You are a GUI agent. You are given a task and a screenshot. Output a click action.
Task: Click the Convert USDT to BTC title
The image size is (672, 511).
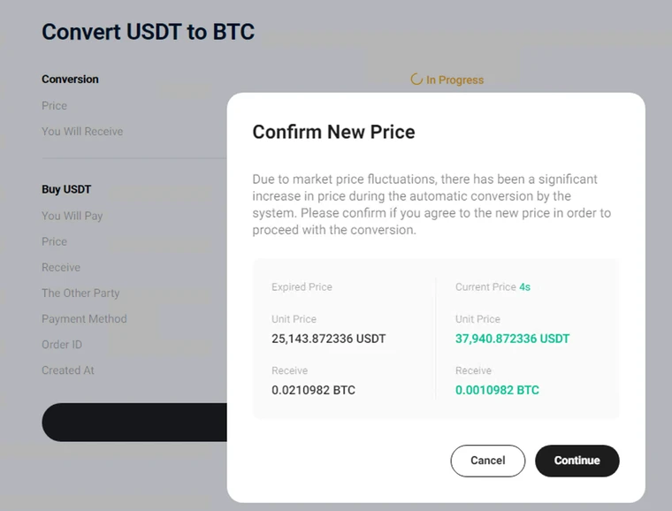pyautogui.click(x=149, y=32)
